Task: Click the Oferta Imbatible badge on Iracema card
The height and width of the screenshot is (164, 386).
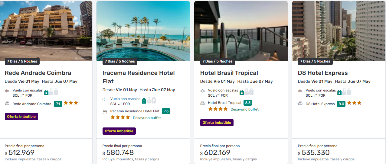Action: point(119,131)
